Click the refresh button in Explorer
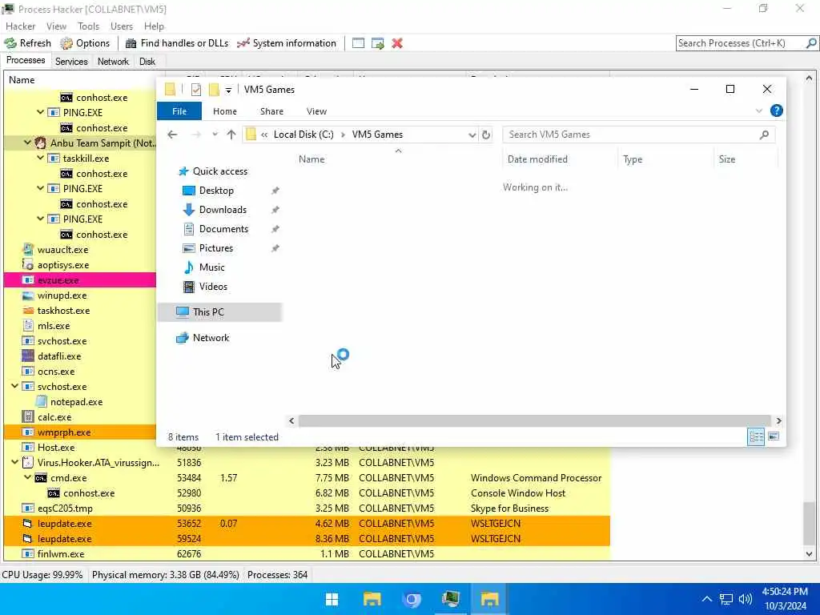Viewport: 820px width, 615px height. (x=486, y=135)
